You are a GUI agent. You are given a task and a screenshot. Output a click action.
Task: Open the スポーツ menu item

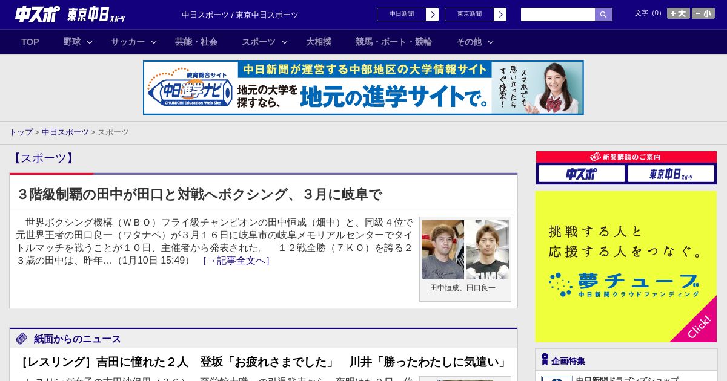point(259,42)
